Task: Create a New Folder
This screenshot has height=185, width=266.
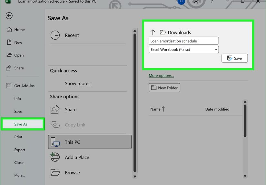Action: [164, 88]
